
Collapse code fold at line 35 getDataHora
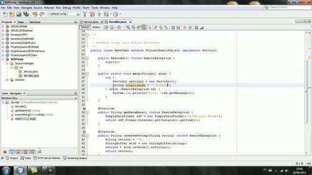pyautogui.click(x=87, y=112)
